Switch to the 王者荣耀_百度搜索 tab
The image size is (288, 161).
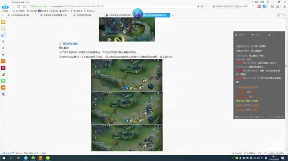click(x=88, y=15)
